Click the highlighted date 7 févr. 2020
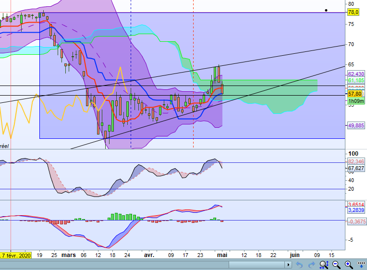Screen dimensions: 367x270 click(15, 255)
